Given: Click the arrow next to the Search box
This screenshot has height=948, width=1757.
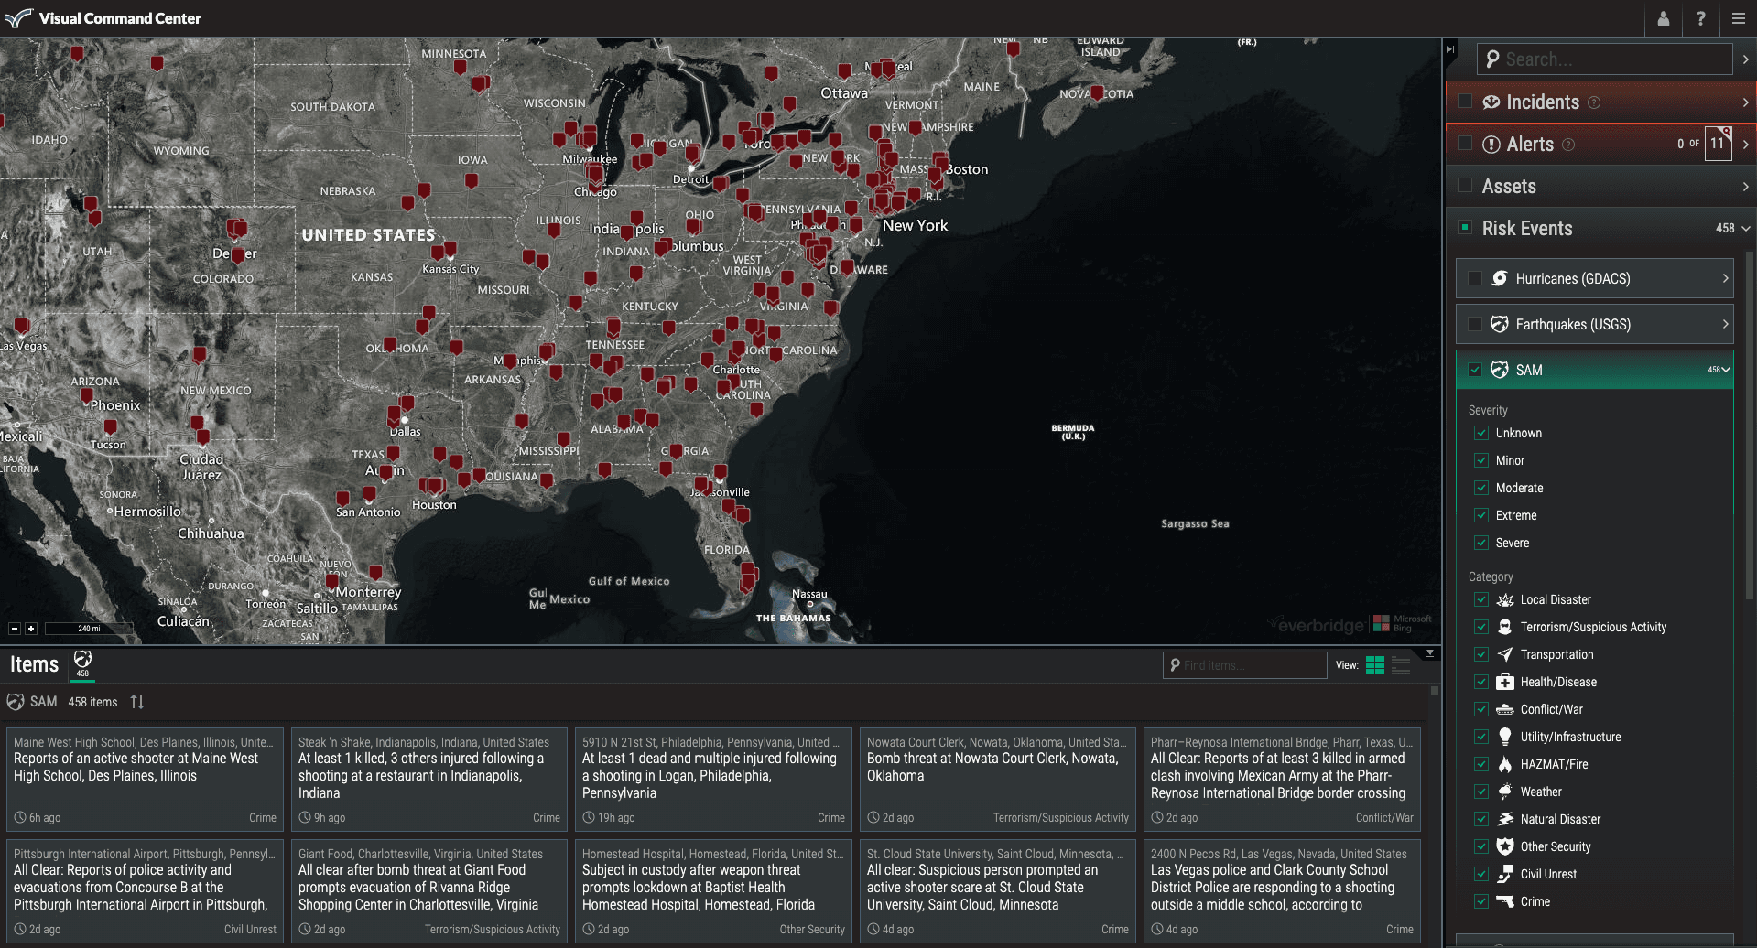Looking at the screenshot, I should 1745,59.
